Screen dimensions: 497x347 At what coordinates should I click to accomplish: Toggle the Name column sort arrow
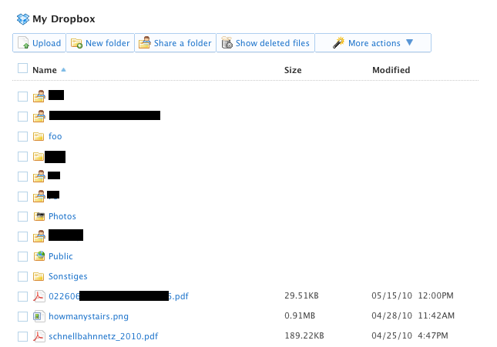pyautogui.click(x=63, y=70)
